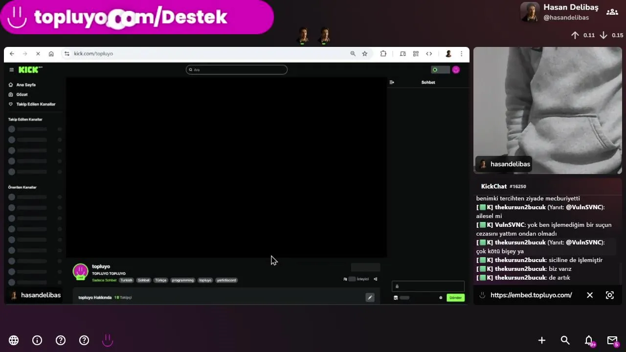Click the zoom magnifier in address bar
The image size is (626, 352).
click(x=353, y=54)
